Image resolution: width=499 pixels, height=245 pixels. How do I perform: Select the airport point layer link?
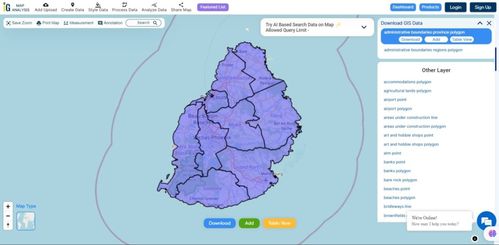(x=395, y=100)
